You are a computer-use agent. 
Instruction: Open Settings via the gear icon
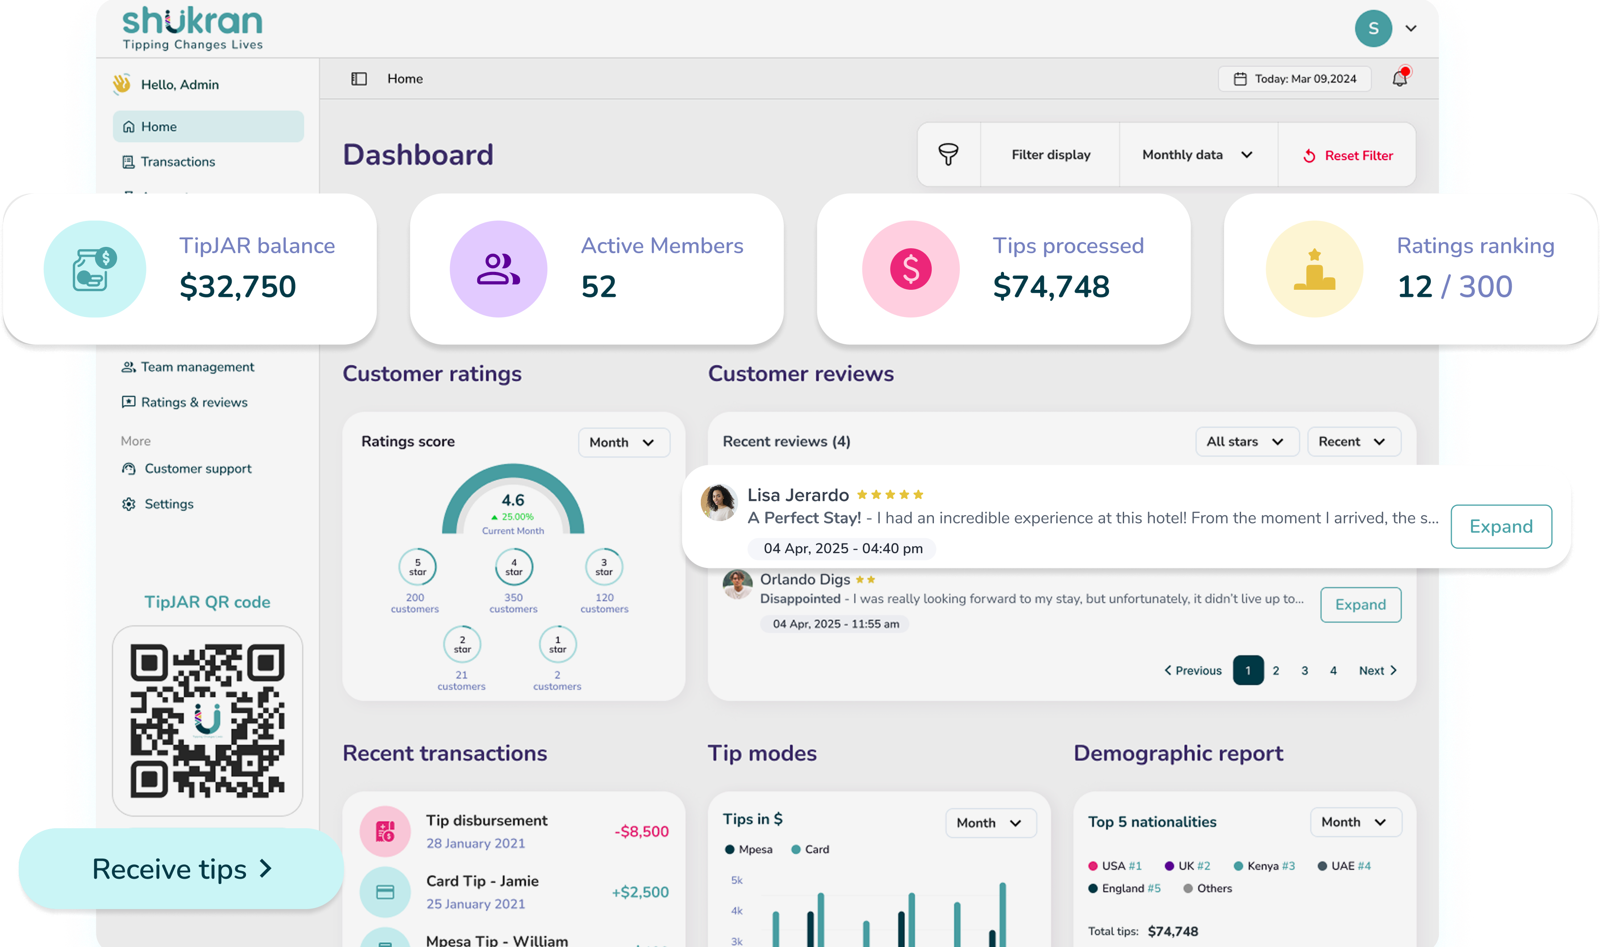click(128, 504)
